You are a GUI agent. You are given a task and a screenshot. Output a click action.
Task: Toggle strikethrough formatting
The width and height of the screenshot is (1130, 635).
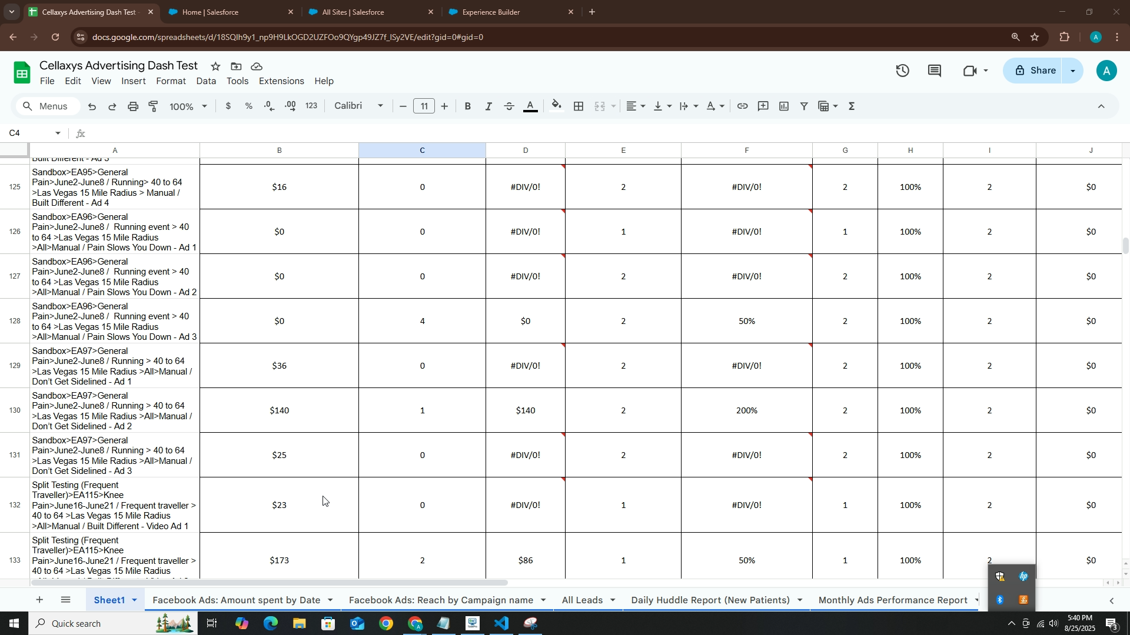coord(510,106)
